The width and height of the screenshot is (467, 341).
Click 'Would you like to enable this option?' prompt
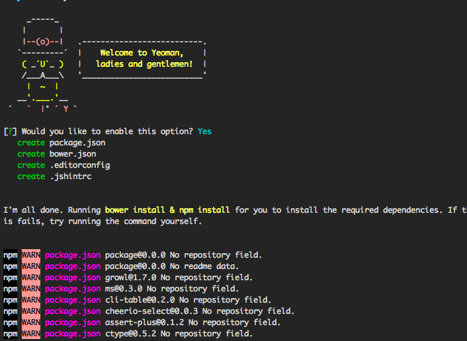107,132
